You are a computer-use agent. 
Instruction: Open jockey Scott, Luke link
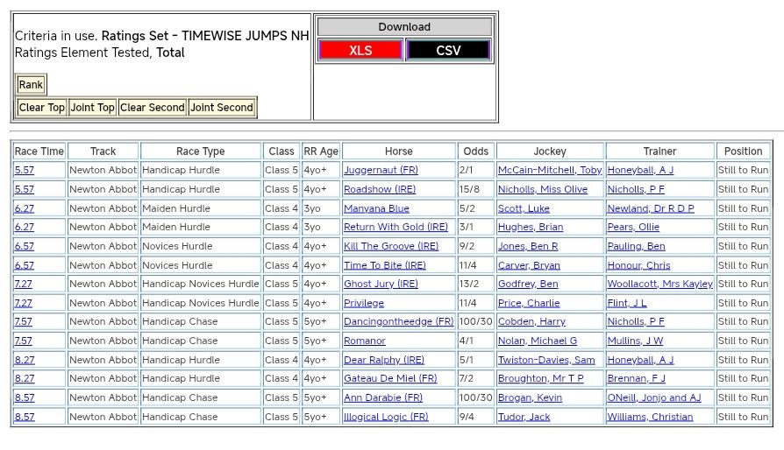tap(524, 208)
